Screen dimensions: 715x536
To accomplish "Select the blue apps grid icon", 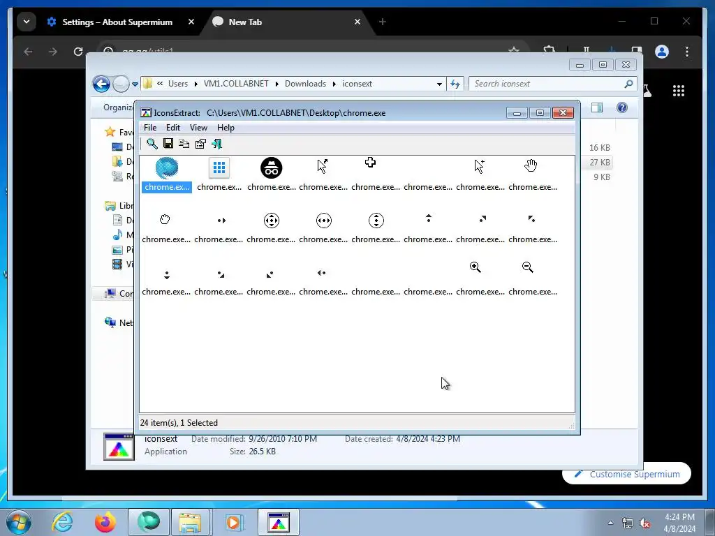I will pos(219,167).
